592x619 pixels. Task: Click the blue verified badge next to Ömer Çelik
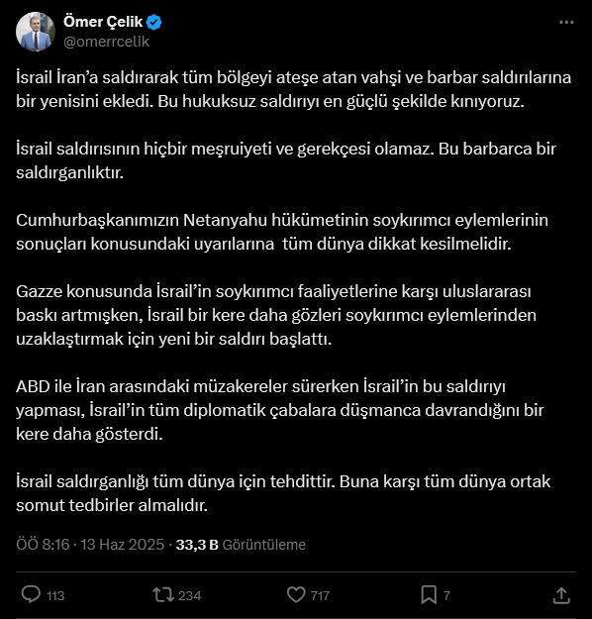click(153, 22)
